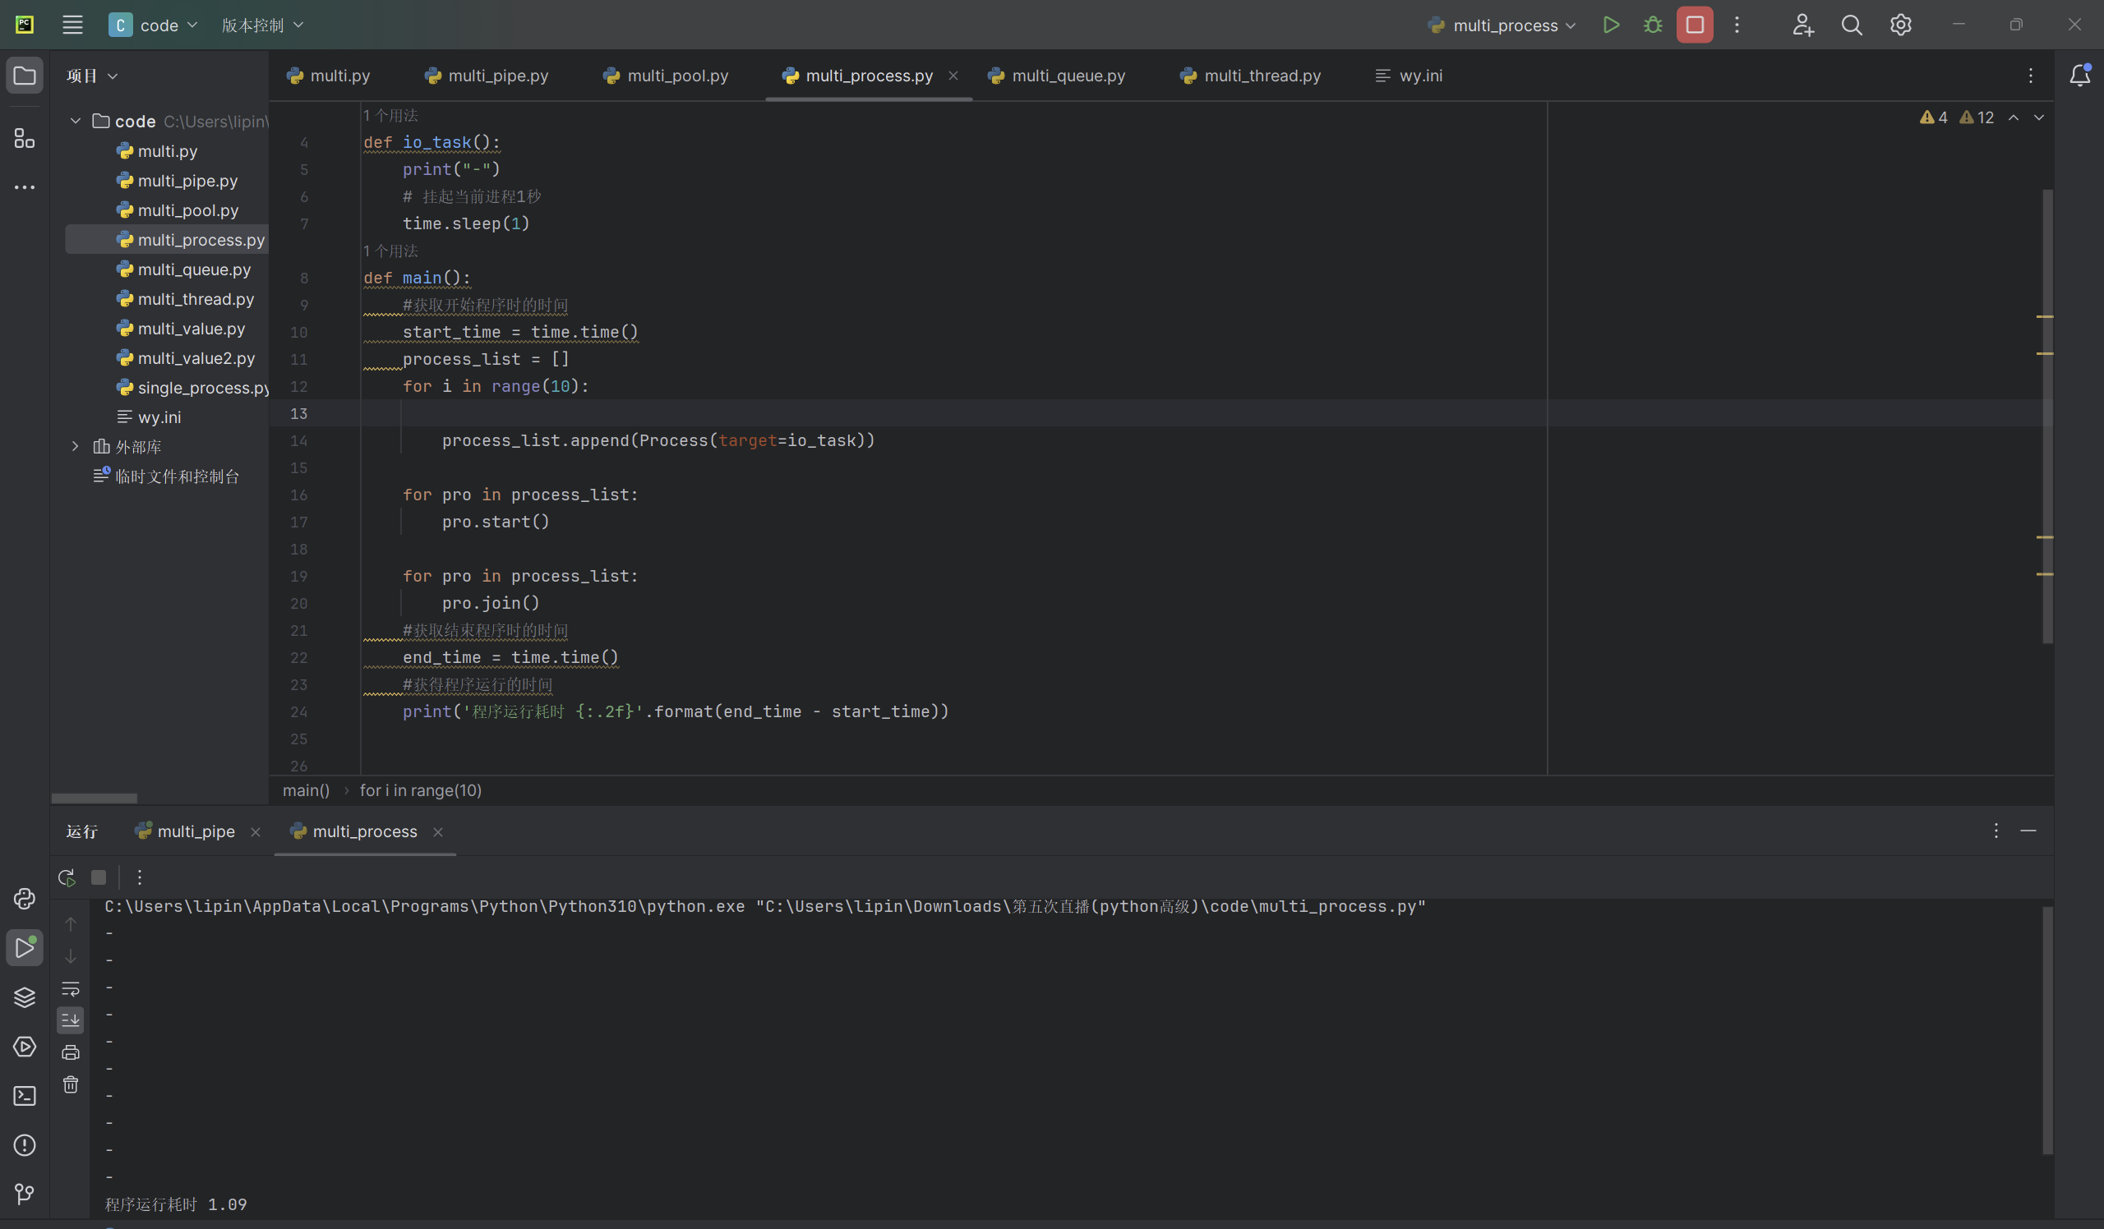Start debugging with the bug icon
2104x1229 pixels.
(1652, 25)
